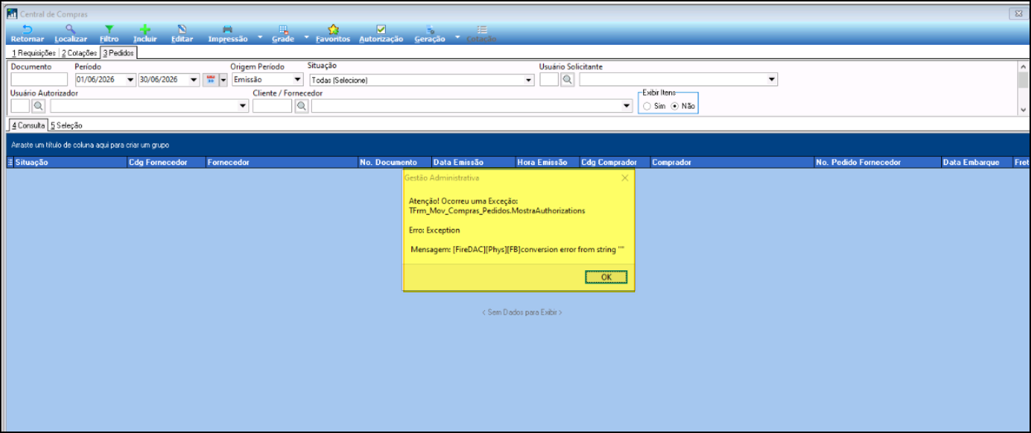The height and width of the screenshot is (433, 1031).
Task: Click the Hora Emissão column header
Action: (x=547, y=162)
